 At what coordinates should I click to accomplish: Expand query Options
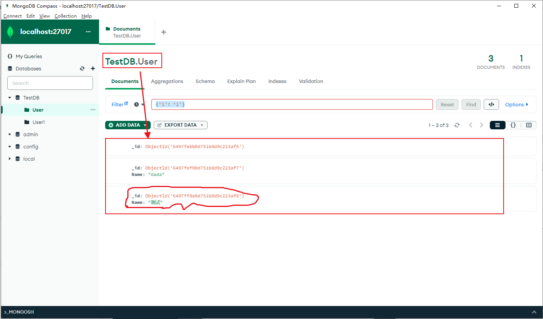[x=517, y=104]
